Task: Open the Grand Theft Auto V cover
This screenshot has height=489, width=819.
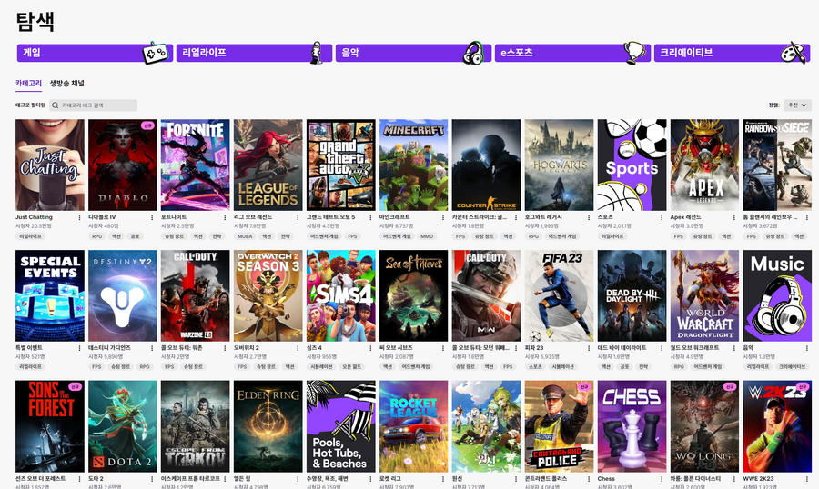Action: pyautogui.click(x=341, y=165)
